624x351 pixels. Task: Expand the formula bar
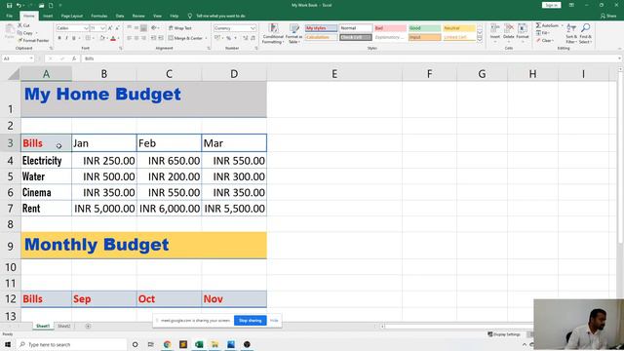pyautogui.click(x=619, y=58)
